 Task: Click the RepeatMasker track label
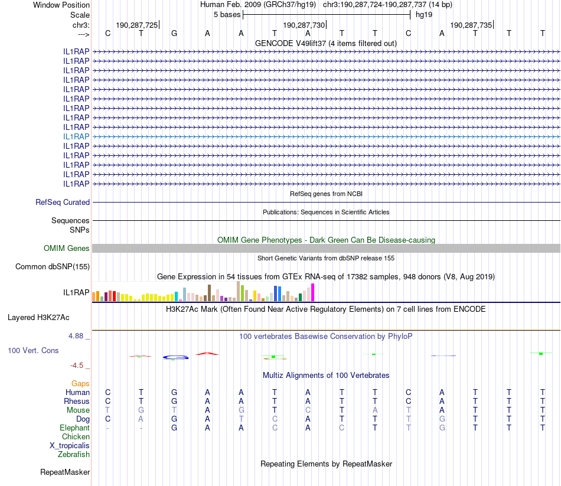pyautogui.click(x=65, y=472)
